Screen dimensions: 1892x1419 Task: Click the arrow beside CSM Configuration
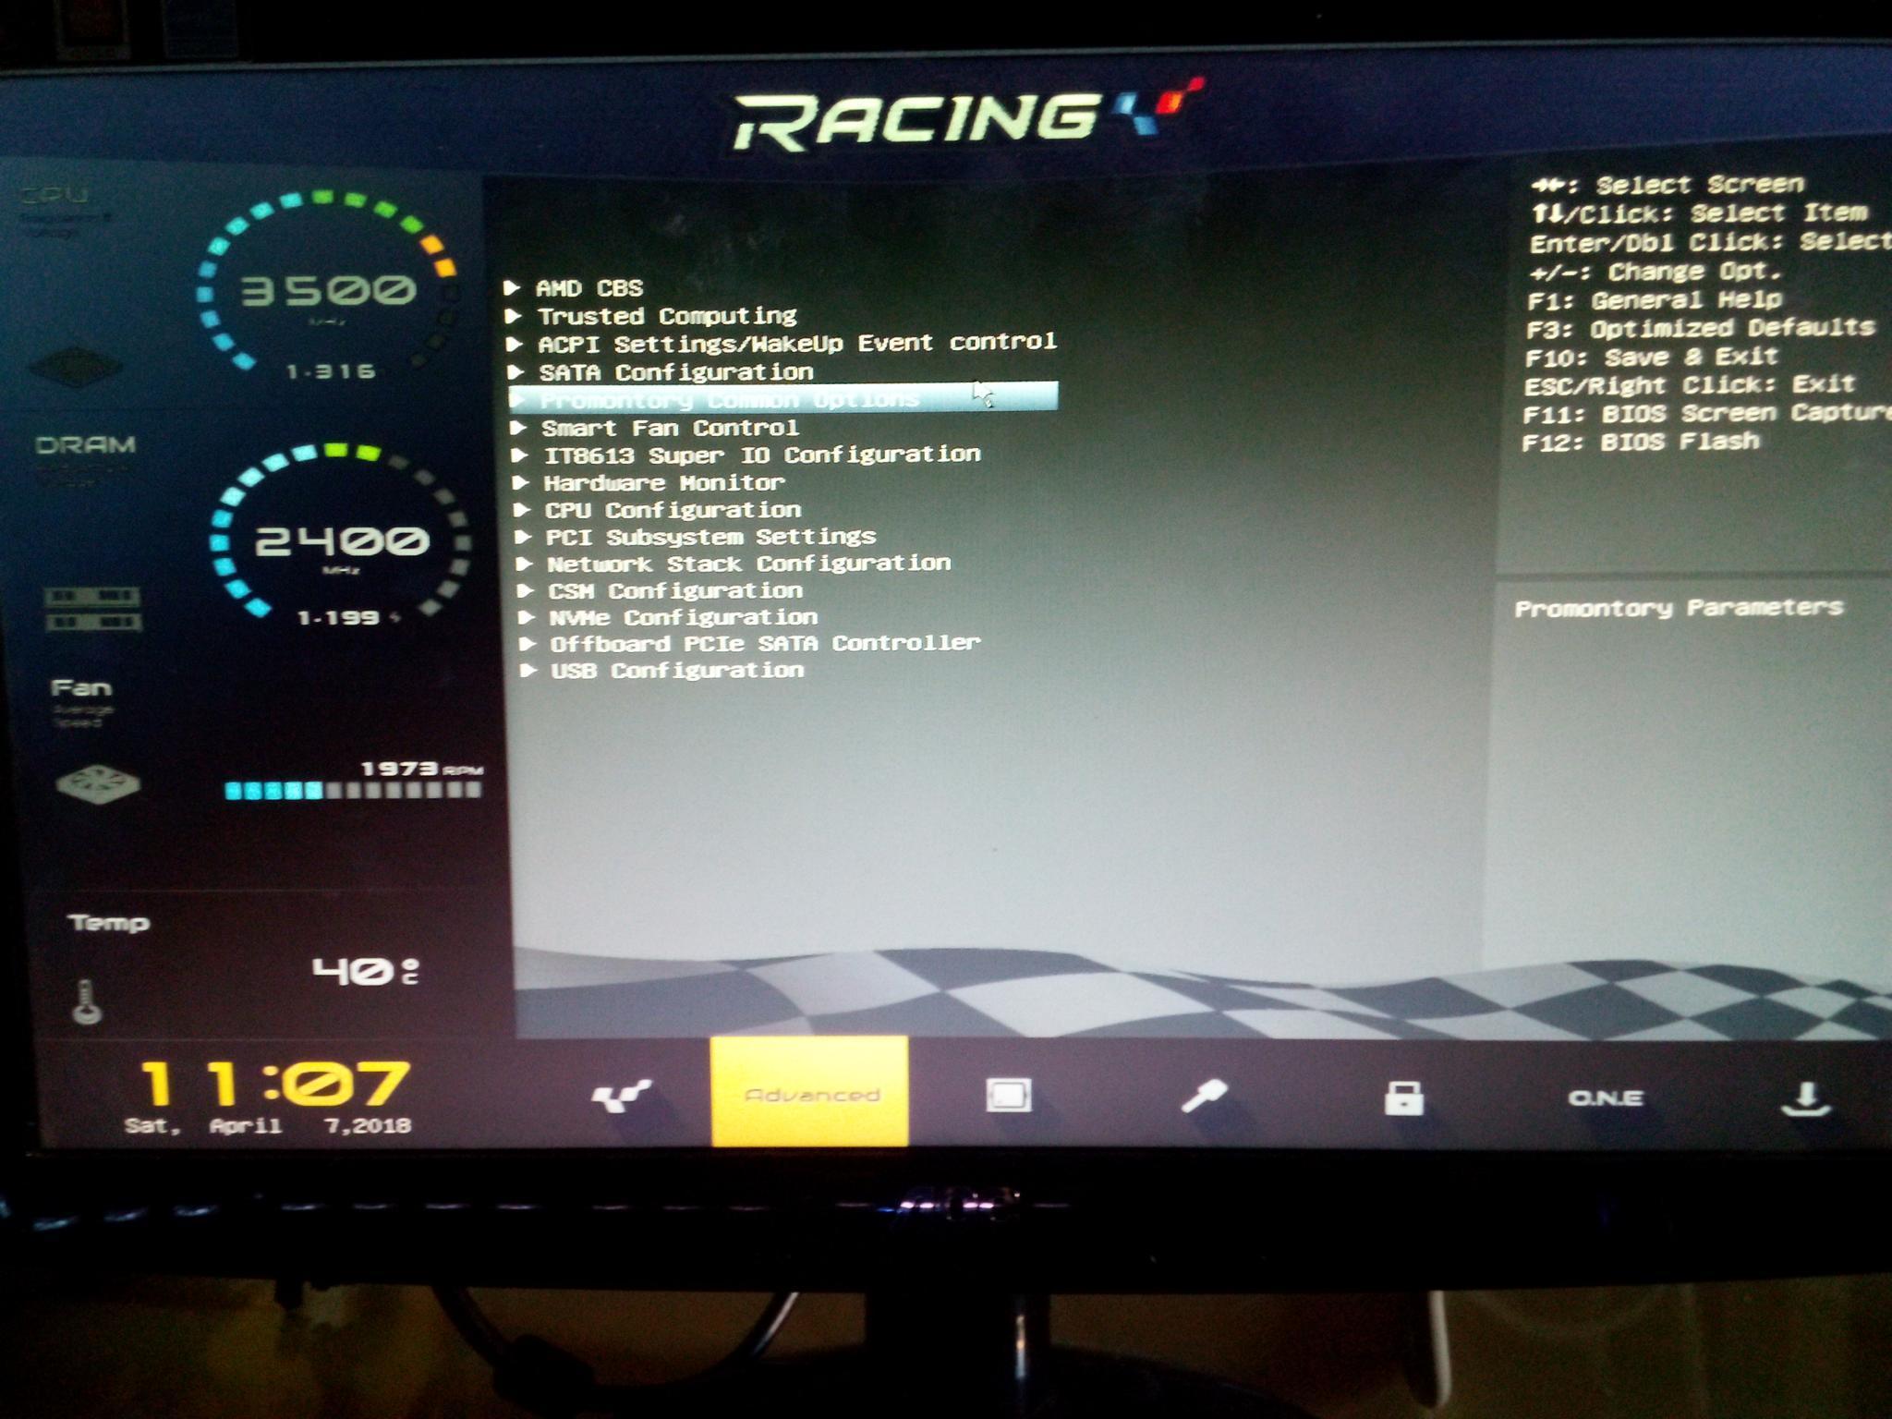click(x=526, y=590)
